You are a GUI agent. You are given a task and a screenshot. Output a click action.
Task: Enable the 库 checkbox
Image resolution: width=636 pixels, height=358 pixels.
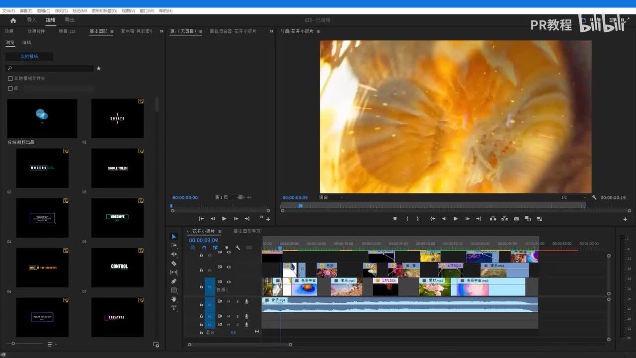tap(10, 89)
